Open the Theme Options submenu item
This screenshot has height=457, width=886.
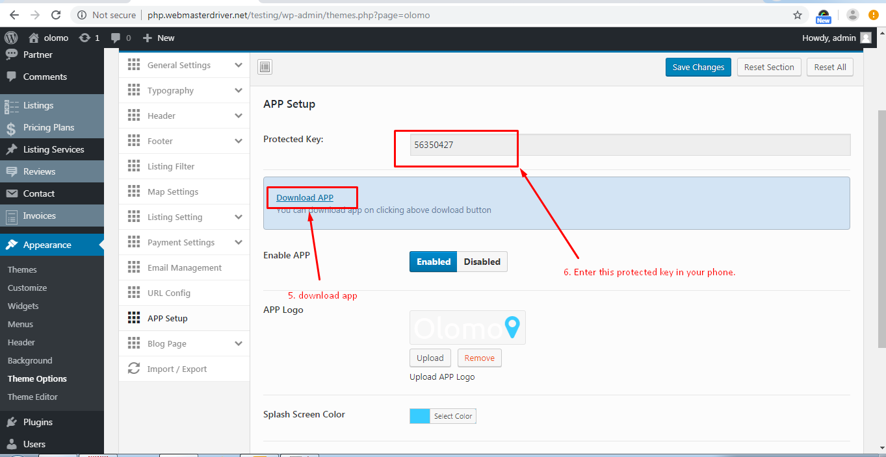[37, 378]
